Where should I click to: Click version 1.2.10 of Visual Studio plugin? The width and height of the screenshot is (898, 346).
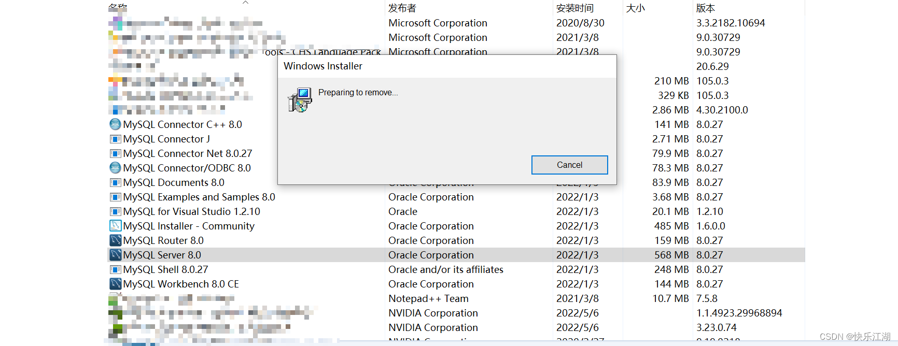tap(710, 211)
